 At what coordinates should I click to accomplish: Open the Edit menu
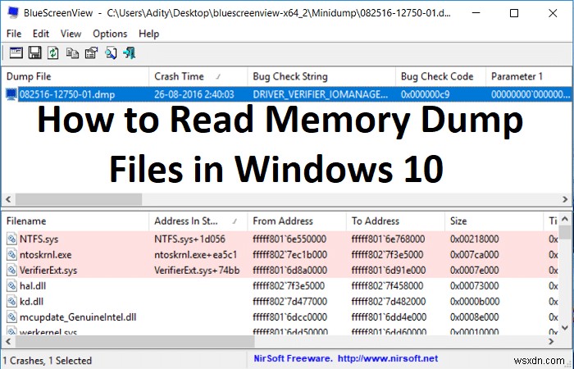click(x=41, y=34)
